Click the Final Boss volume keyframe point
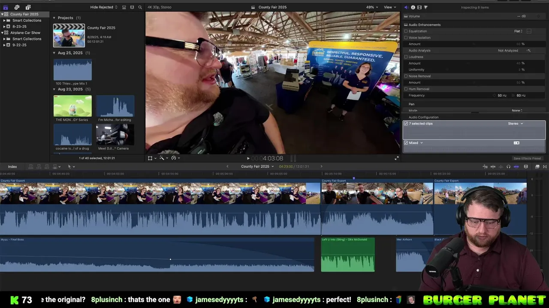Screen dimensions: 549x308 pyautogui.click(x=170, y=259)
